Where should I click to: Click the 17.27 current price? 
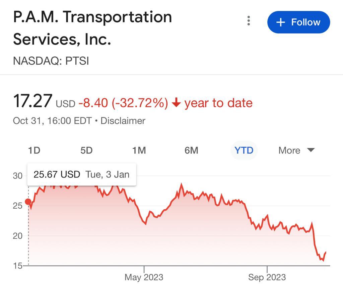coord(32,101)
